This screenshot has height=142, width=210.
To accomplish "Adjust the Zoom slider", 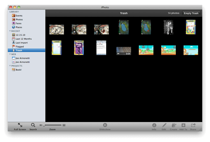I will (52, 125).
